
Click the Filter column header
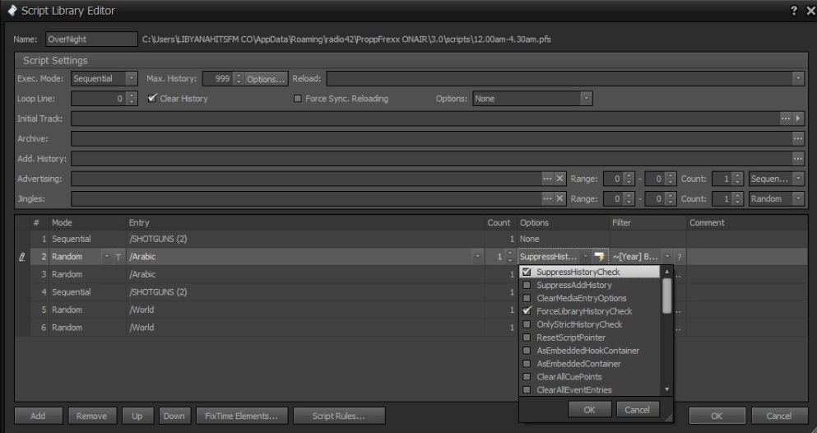tap(648, 222)
